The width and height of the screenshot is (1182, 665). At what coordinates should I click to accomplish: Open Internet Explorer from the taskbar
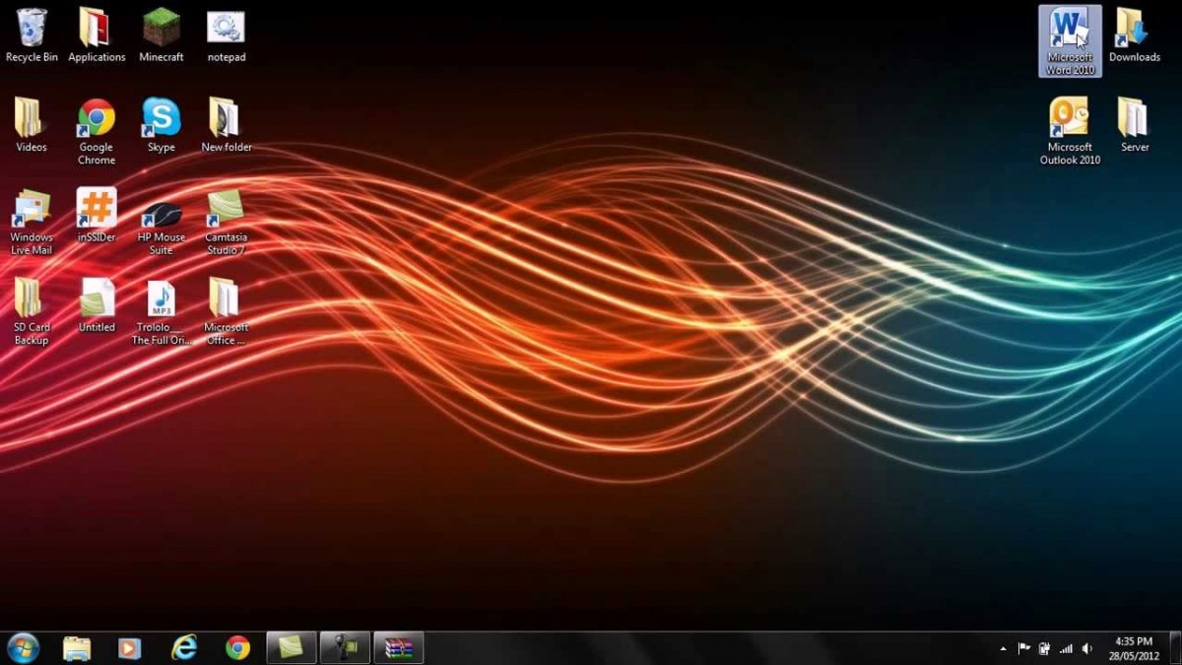coord(183,647)
